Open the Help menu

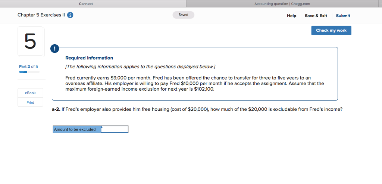pos(291,16)
